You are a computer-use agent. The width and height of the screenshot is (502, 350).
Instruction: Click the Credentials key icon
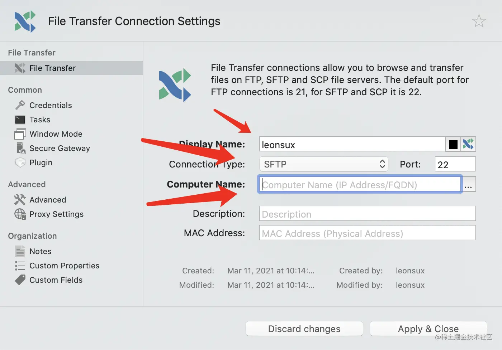point(20,105)
